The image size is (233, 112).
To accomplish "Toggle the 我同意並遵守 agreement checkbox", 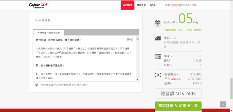I will [37, 85].
